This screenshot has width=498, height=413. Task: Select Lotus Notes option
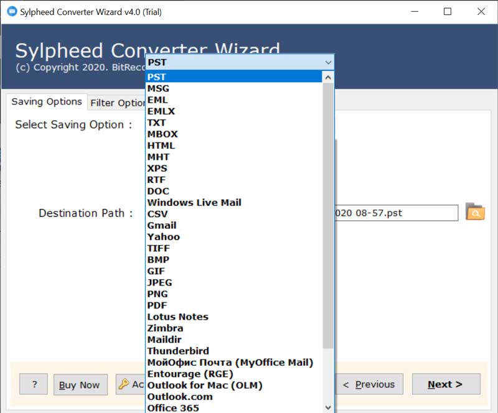(x=234, y=317)
